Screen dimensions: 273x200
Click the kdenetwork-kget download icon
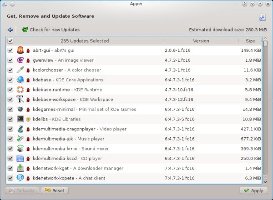click(x=20, y=168)
